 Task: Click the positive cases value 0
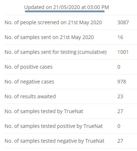119,67
